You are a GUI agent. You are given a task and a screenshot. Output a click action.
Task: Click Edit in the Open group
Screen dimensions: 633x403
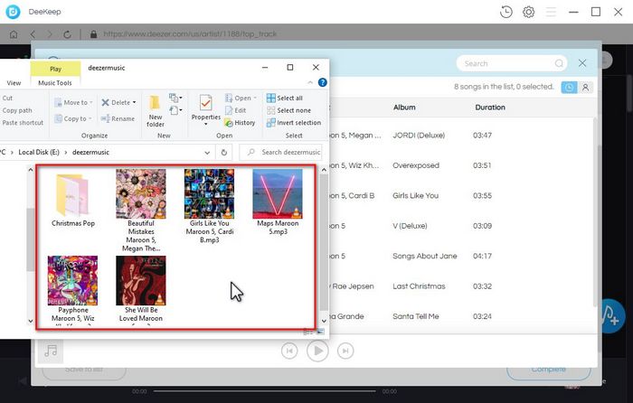coord(235,110)
